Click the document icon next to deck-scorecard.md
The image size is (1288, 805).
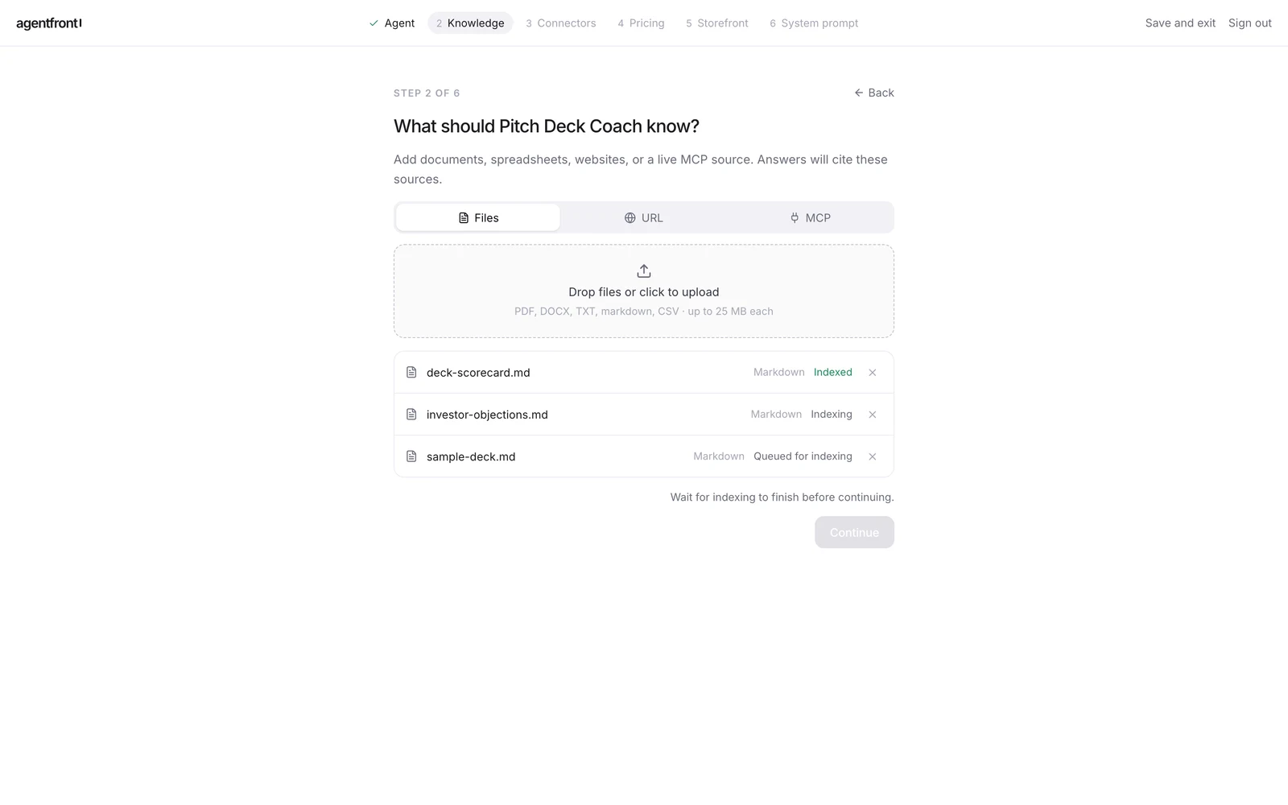coord(411,373)
